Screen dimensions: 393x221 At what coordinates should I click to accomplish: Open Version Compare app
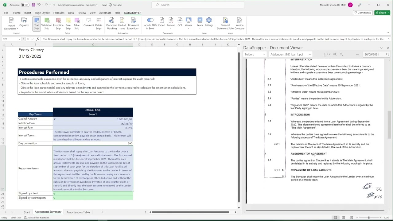239,24
